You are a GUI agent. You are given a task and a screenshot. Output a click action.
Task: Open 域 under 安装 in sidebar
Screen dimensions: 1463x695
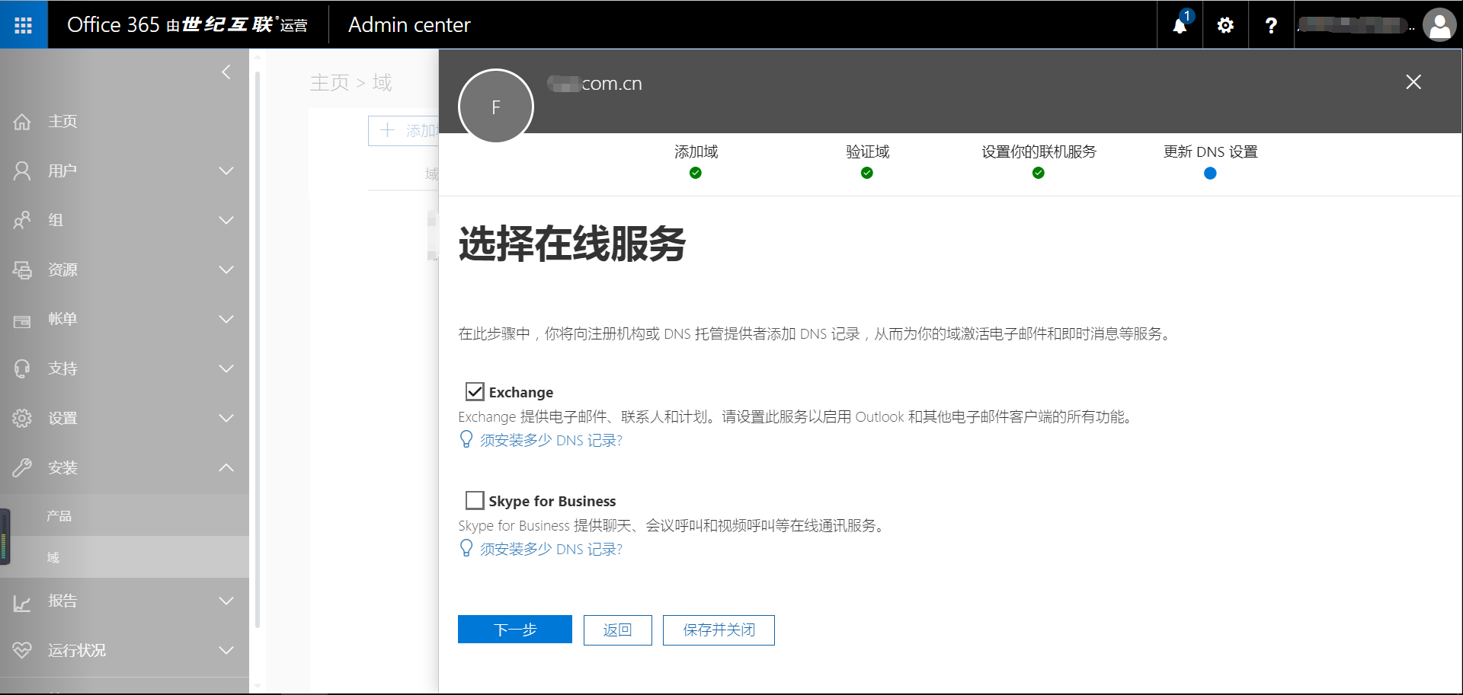(x=53, y=558)
